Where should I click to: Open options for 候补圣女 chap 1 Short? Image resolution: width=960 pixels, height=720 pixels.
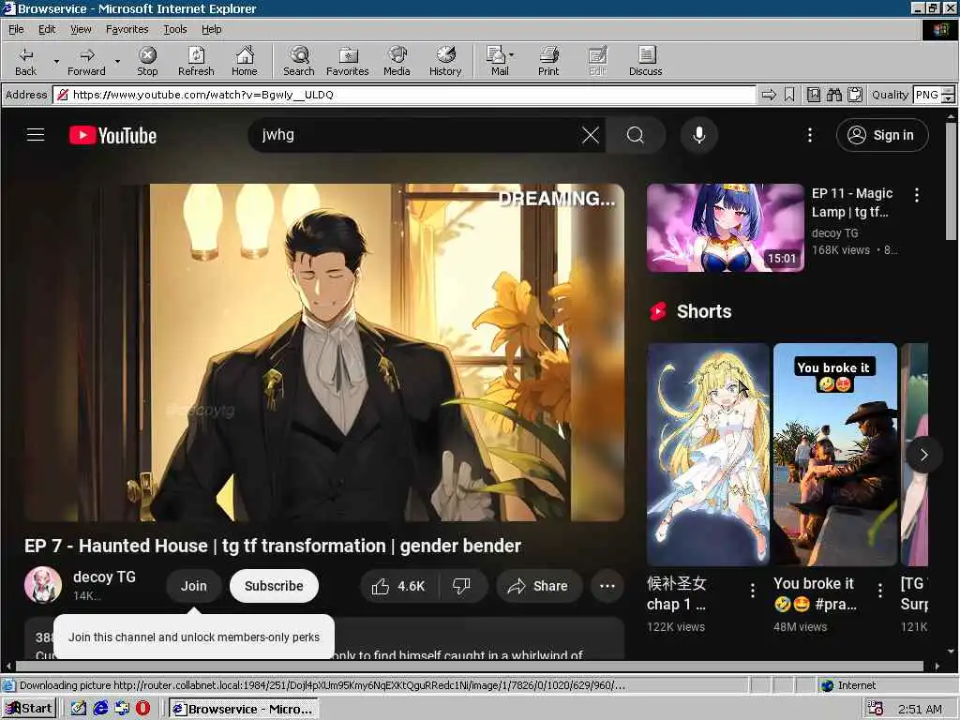753,591
